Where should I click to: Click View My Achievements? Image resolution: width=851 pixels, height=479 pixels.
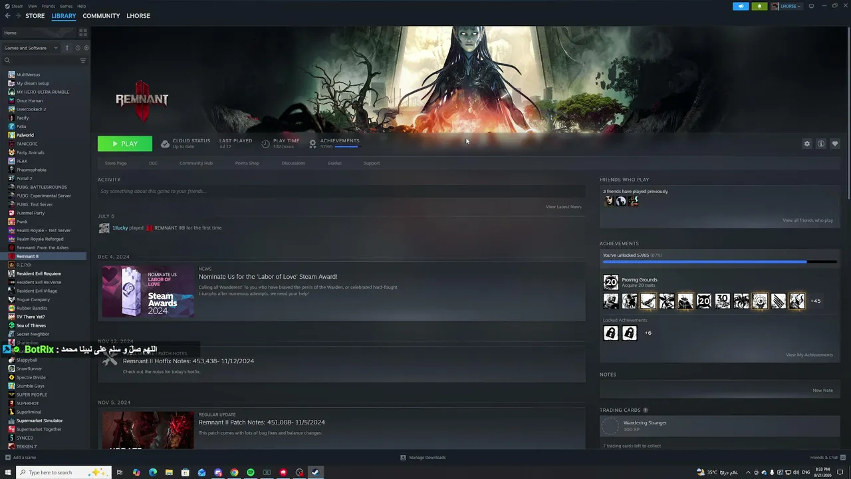[809, 355]
